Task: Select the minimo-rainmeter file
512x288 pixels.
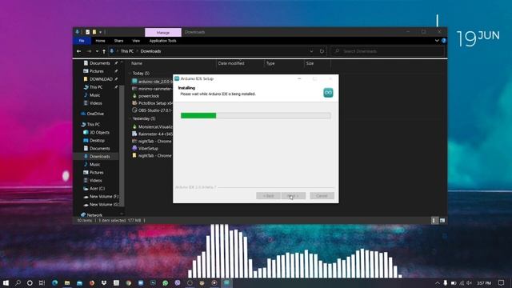Action: [152, 89]
